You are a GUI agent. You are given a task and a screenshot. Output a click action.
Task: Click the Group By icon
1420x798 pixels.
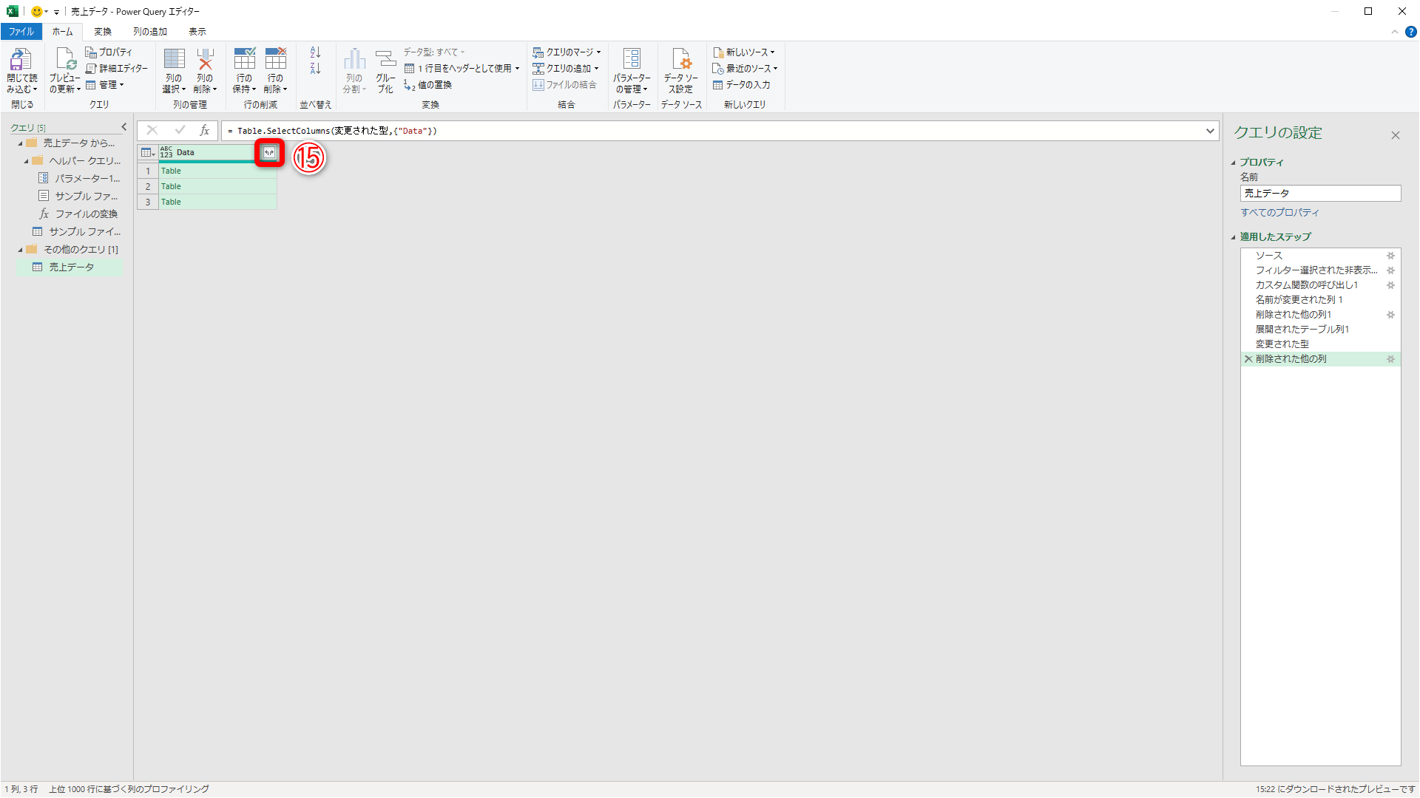(385, 61)
